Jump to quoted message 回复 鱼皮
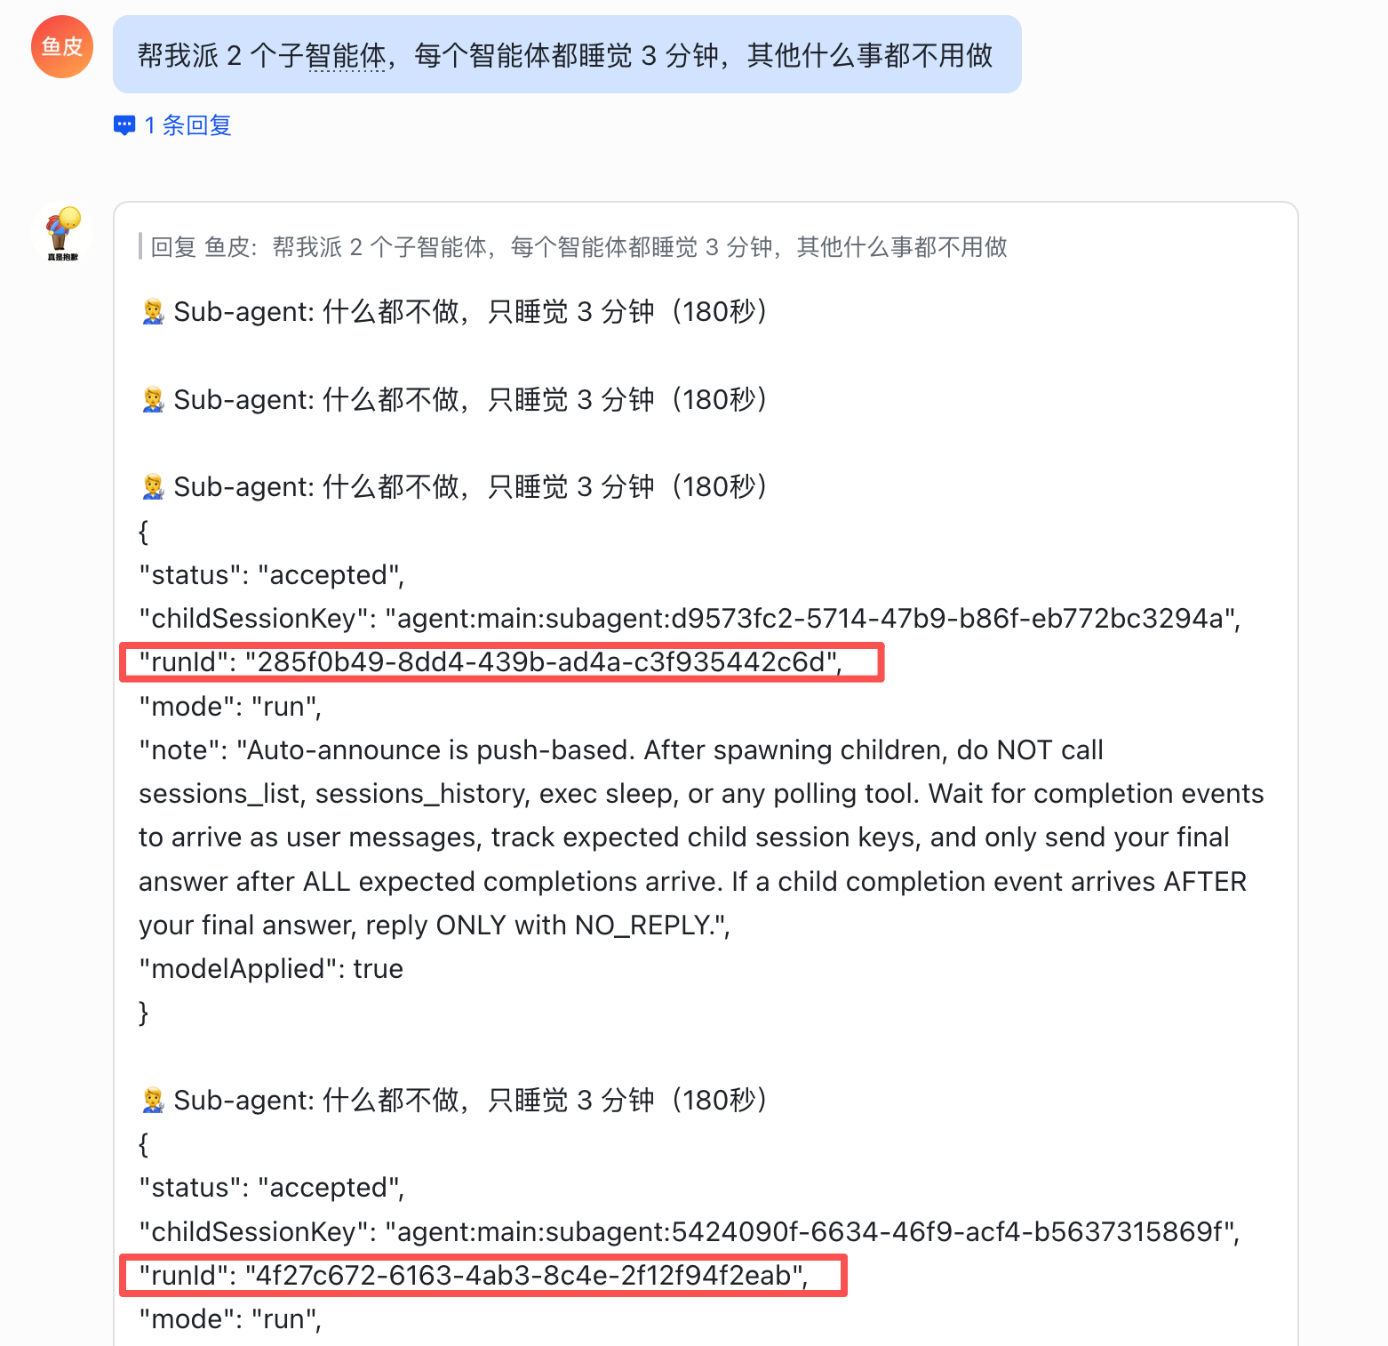 coord(578,247)
